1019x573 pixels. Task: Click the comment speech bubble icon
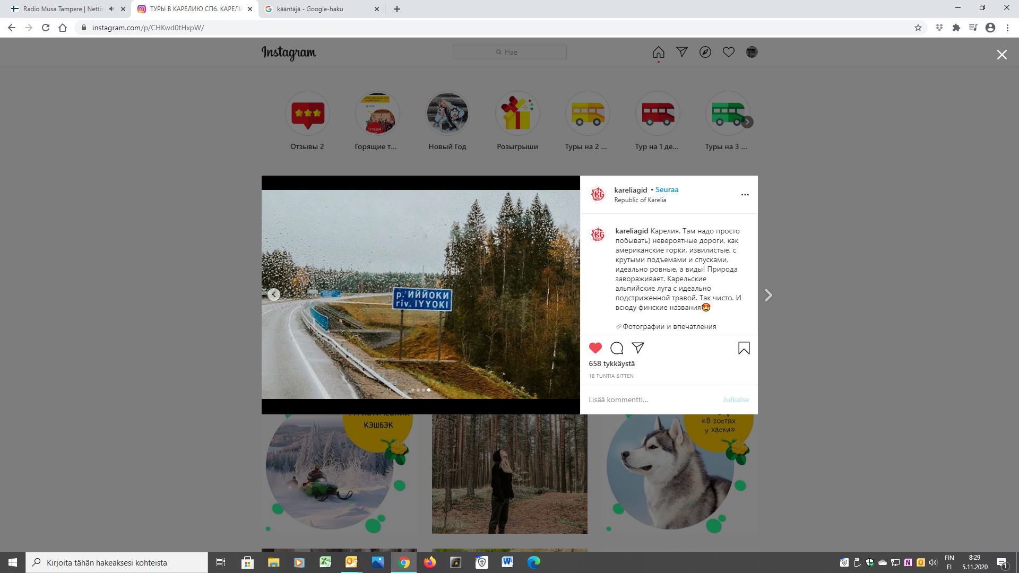[x=617, y=348]
